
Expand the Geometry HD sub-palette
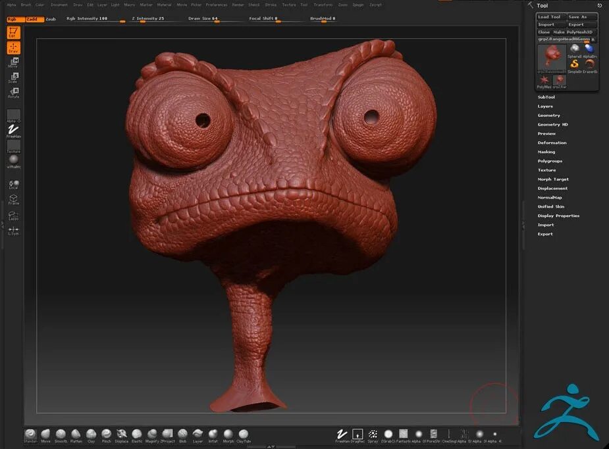point(552,124)
